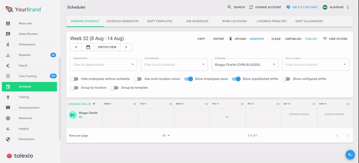The image size is (359, 163).
Task: Open Departments filter dropdown
Action: click(104, 64)
